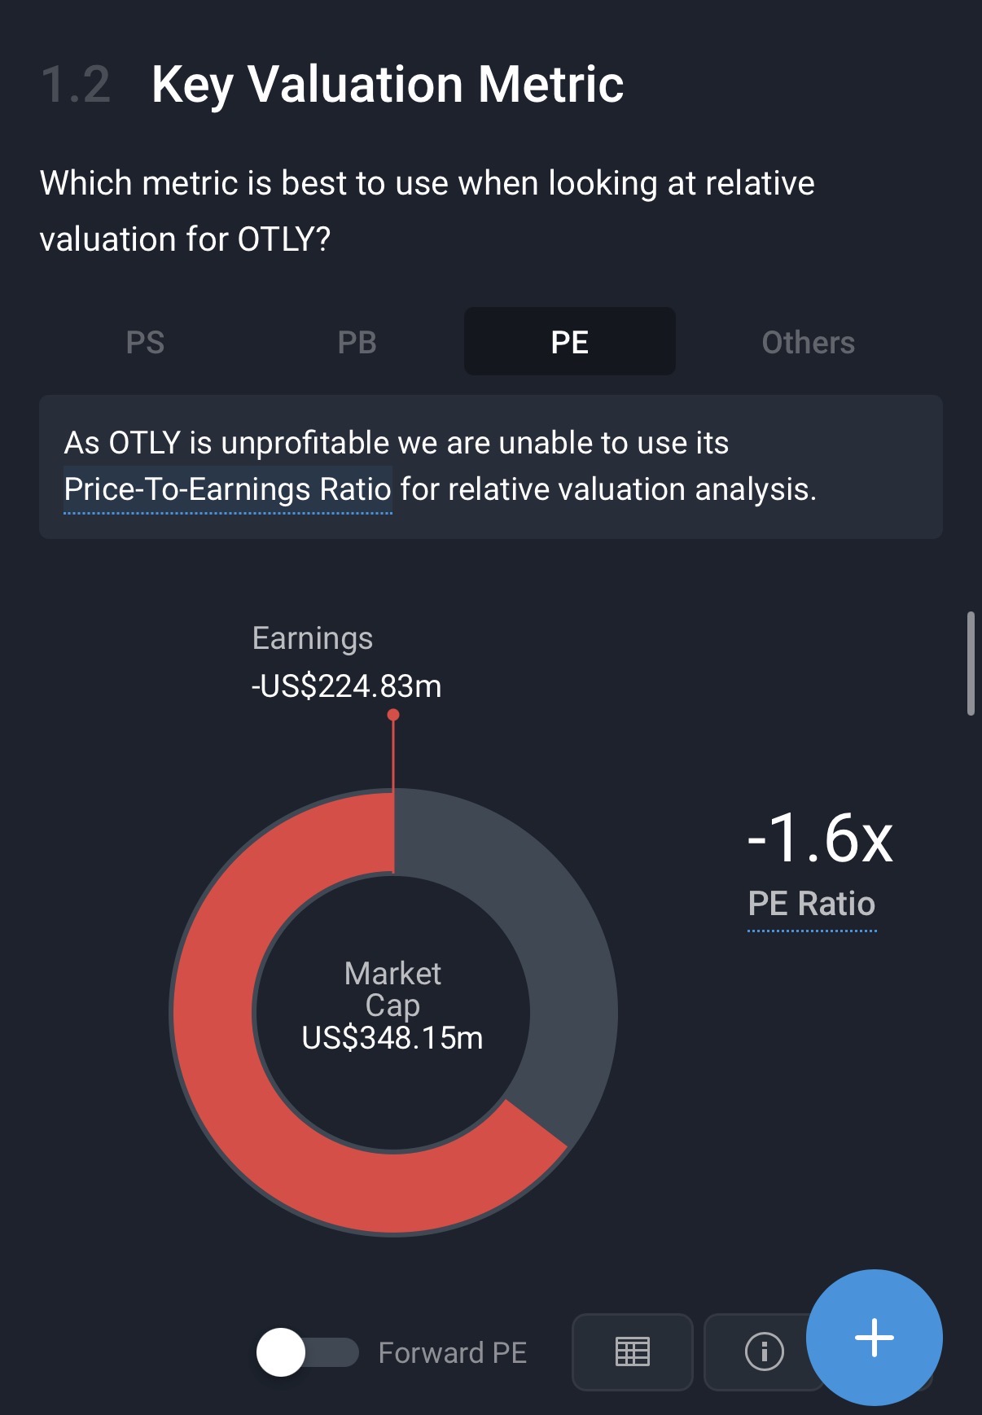982x1415 pixels.
Task: Open the Price-To-Earnings Ratio link
Action: 227,490
